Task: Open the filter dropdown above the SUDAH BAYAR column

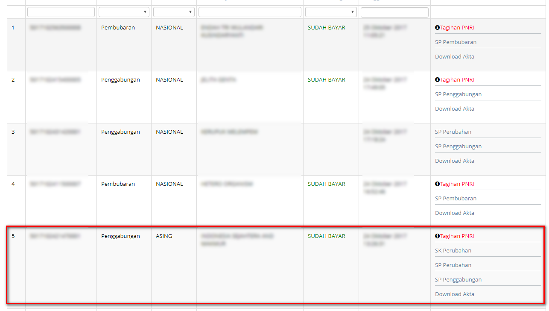Action: tap(331, 12)
